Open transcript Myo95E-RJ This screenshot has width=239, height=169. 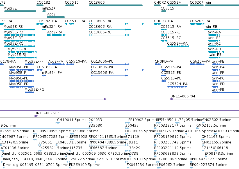pos(17,55)
